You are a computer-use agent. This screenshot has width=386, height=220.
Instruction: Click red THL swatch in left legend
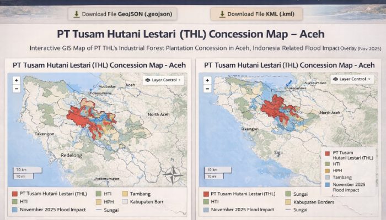pyautogui.click(x=15, y=194)
